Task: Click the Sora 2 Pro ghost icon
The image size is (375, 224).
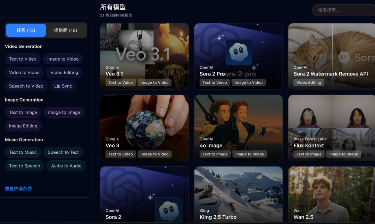Action: pos(239,52)
